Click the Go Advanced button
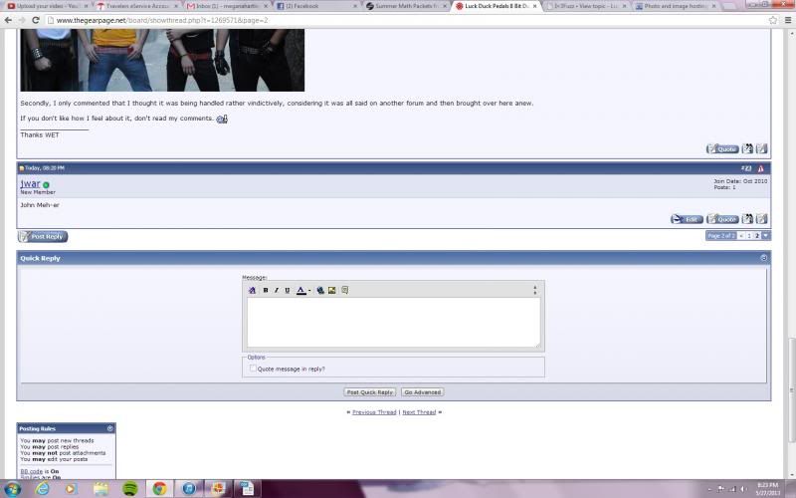This screenshot has height=498, width=796. [x=422, y=392]
